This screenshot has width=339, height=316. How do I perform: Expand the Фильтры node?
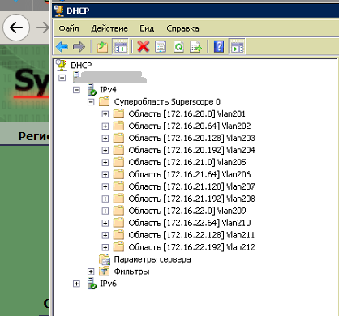(x=91, y=271)
